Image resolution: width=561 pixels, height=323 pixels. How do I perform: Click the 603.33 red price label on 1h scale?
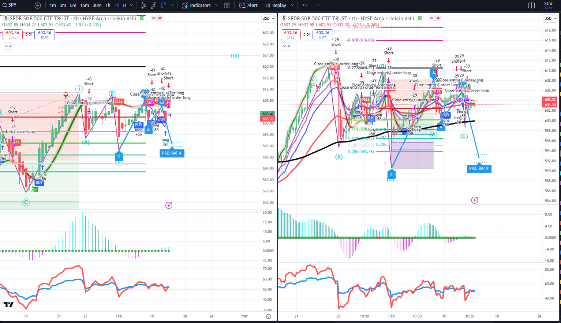(x=550, y=100)
